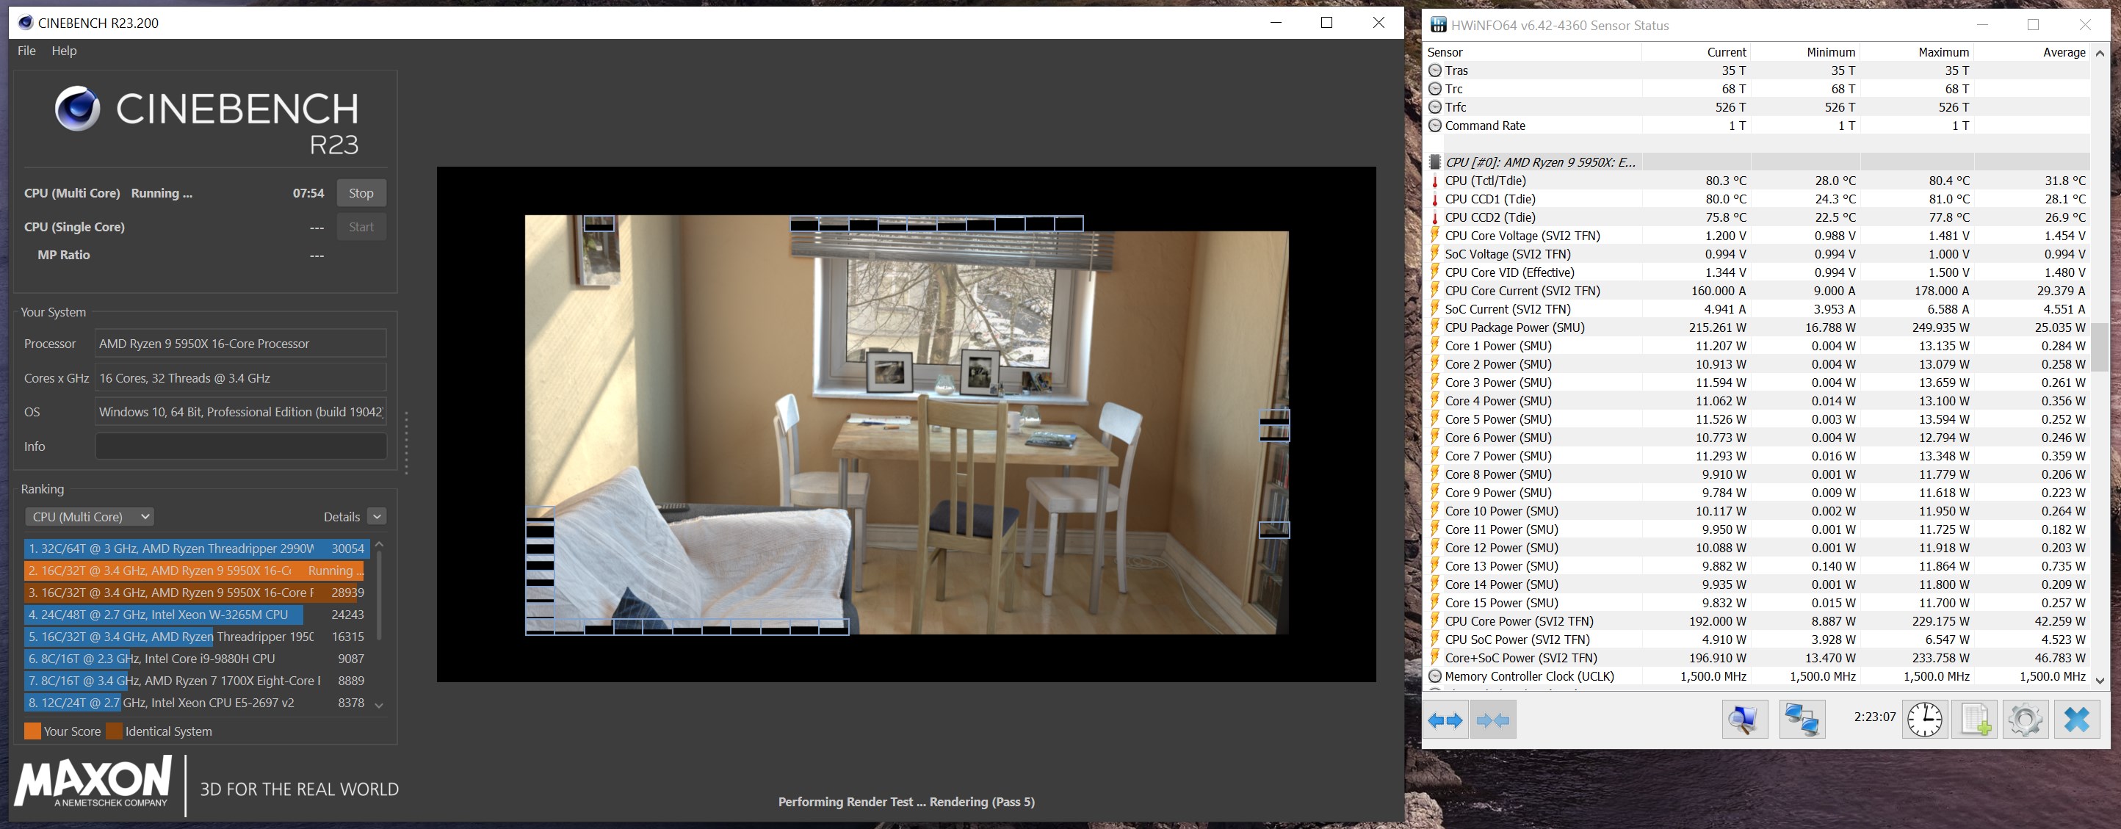Image resolution: width=2121 pixels, height=829 pixels.
Task: Click the CPU chip icon in the Ryzen header row
Action: tap(1435, 162)
